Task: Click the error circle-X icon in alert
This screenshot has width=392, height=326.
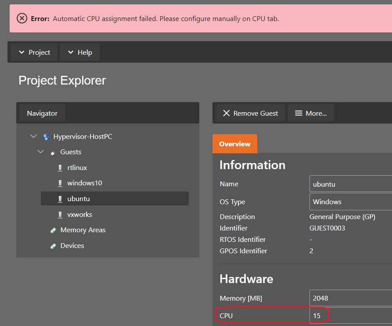Action: click(22, 18)
